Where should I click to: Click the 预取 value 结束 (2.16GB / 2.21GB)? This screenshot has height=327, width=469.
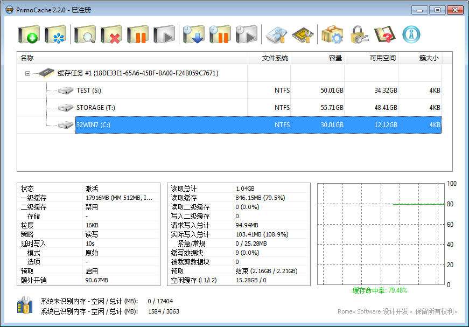click(x=267, y=271)
